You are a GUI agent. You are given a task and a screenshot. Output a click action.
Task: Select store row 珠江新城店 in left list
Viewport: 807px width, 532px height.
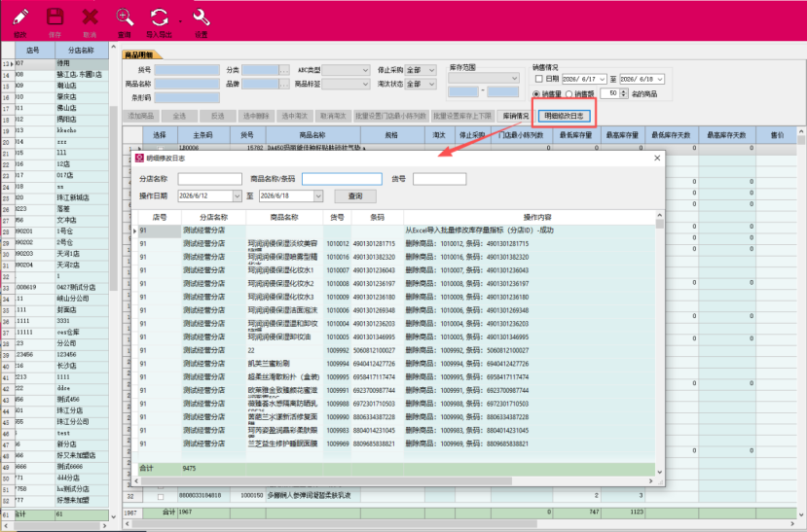pyautogui.click(x=61, y=197)
